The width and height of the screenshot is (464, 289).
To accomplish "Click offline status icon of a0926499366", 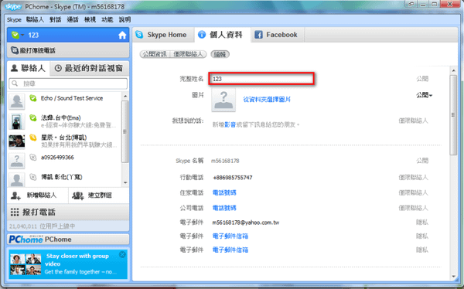I will click(x=32, y=158).
